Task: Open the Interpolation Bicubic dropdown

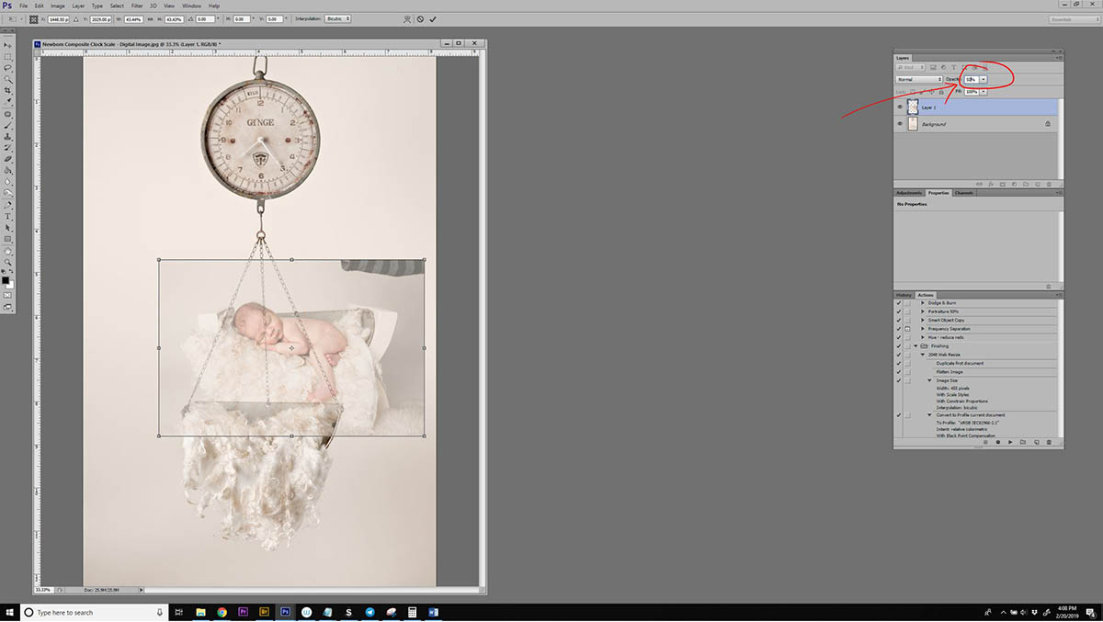Action: 336,18
